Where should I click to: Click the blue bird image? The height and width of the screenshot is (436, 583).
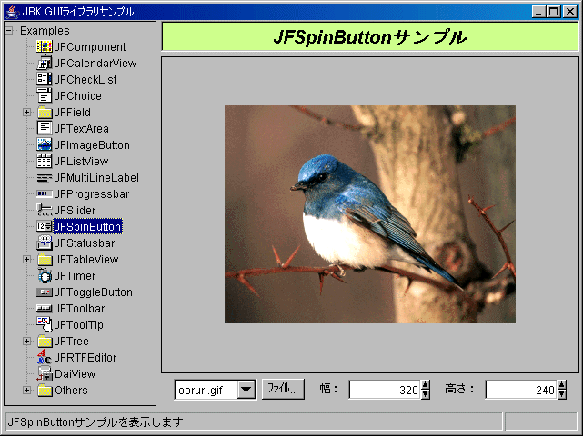click(370, 214)
